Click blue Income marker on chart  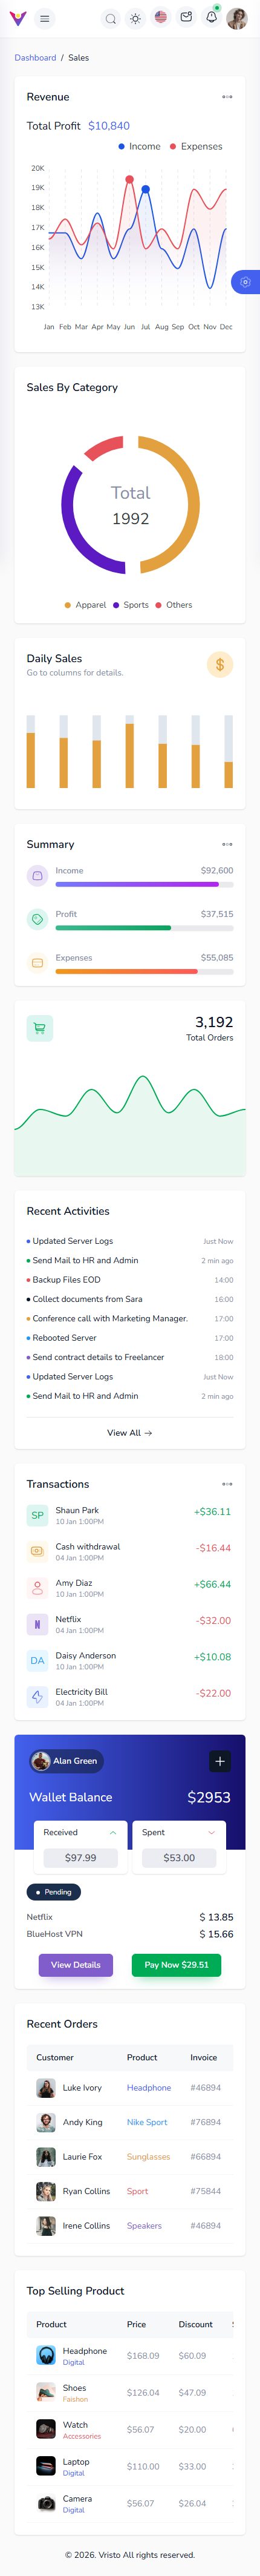pos(146,189)
